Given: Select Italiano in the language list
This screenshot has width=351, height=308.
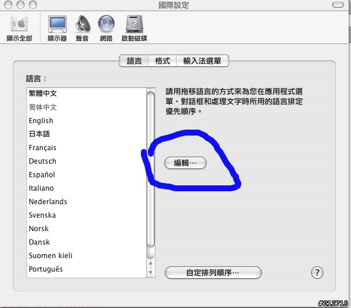Looking at the screenshot, I should click(86, 188).
